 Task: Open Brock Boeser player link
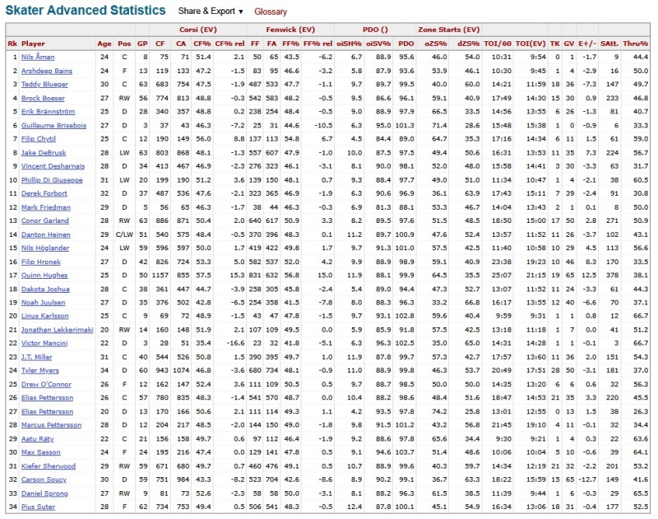tap(43, 98)
